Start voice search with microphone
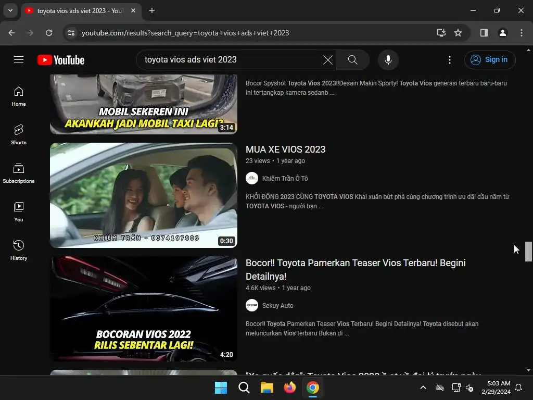Viewport: 533px width, 400px height. 388,60
